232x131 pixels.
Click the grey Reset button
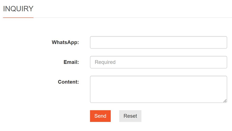(x=130, y=116)
